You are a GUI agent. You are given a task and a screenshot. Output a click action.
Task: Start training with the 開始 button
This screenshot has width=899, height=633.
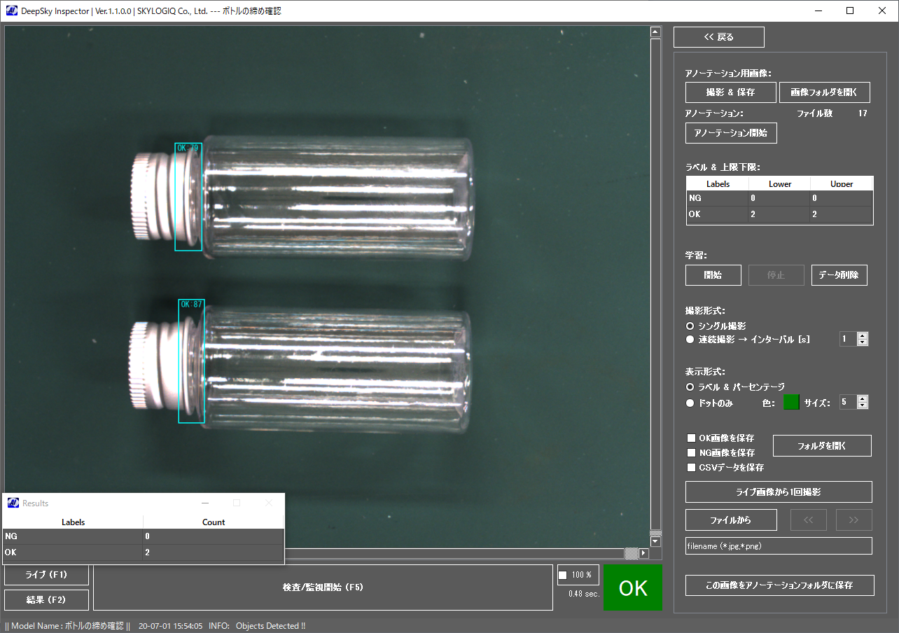713,275
